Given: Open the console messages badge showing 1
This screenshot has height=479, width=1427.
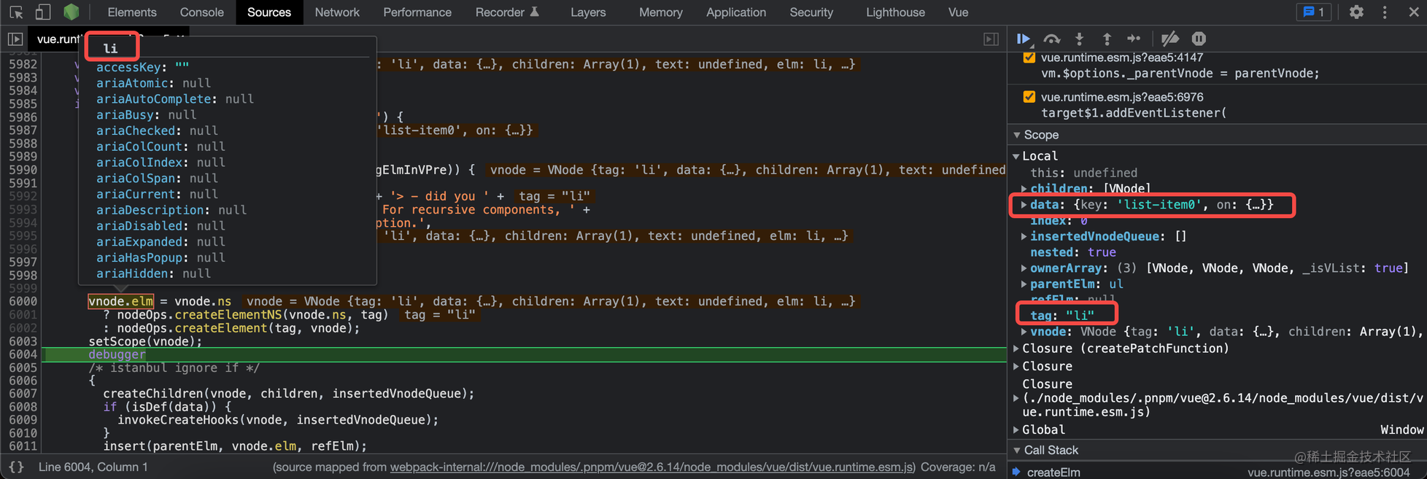Looking at the screenshot, I should pos(1314,12).
